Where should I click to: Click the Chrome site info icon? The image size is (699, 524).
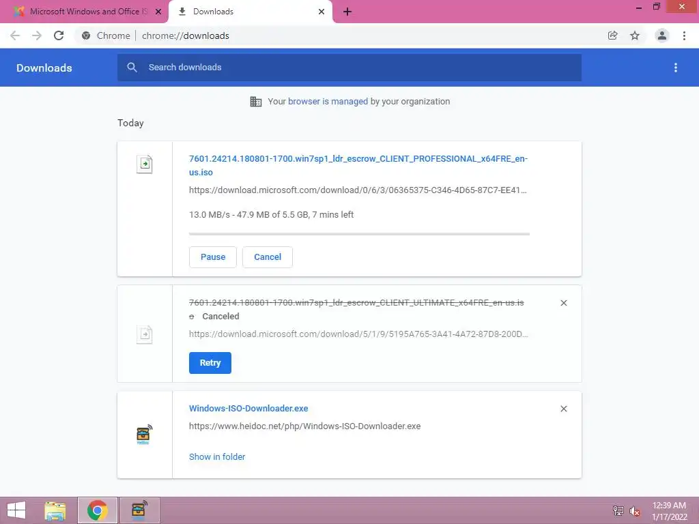pyautogui.click(x=86, y=35)
